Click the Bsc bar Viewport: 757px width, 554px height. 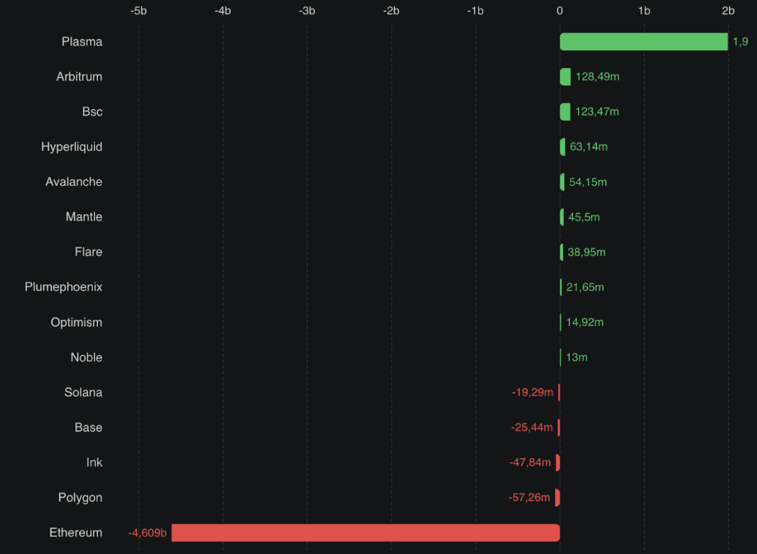pyautogui.click(x=565, y=112)
